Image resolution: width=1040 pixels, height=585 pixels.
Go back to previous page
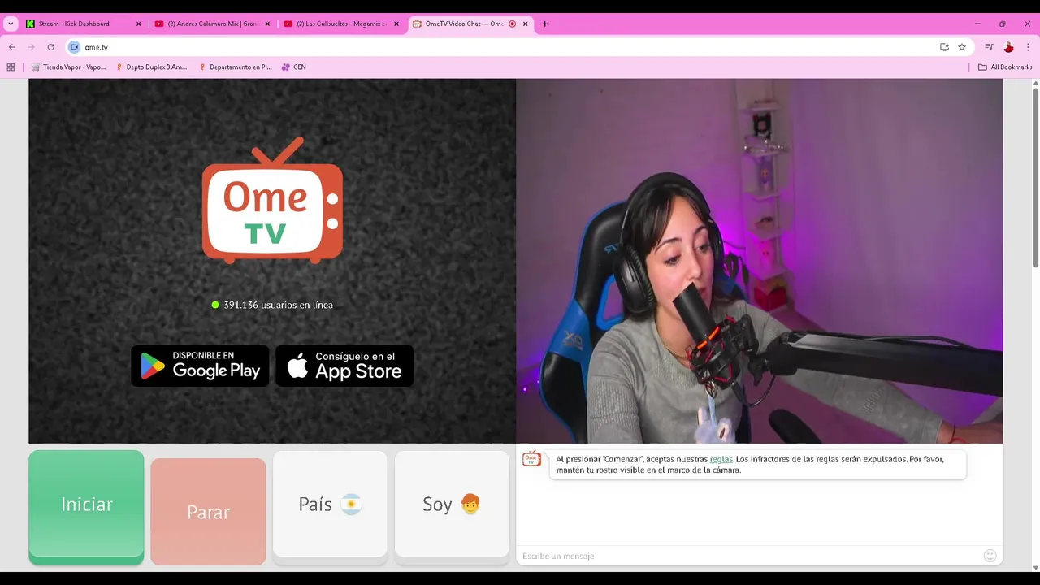[x=11, y=47]
